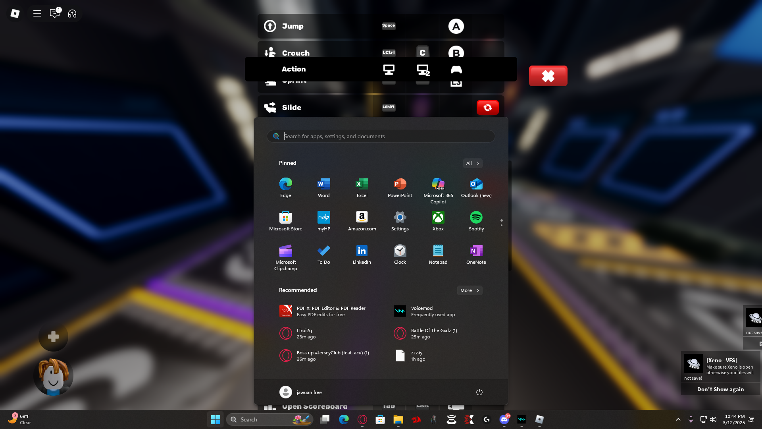Click the Roblox logo menu icon
The image size is (762, 429).
tap(15, 14)
